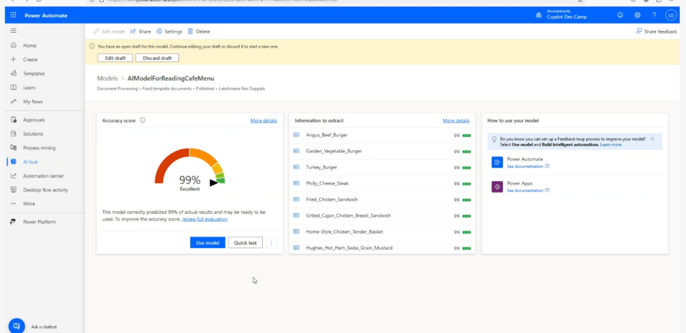Select the Garden_Vegetable_Burger field row
This screenshot has height=333, width=686.
coord(382,151)
